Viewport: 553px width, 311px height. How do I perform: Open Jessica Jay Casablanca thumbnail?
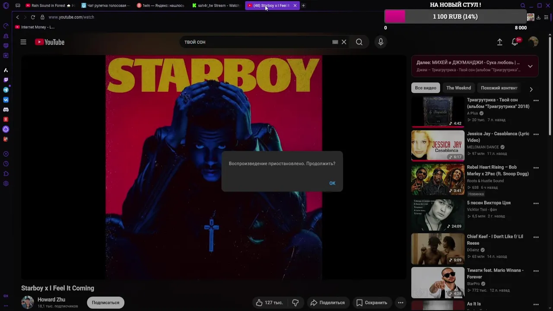(x=438, y=146)
